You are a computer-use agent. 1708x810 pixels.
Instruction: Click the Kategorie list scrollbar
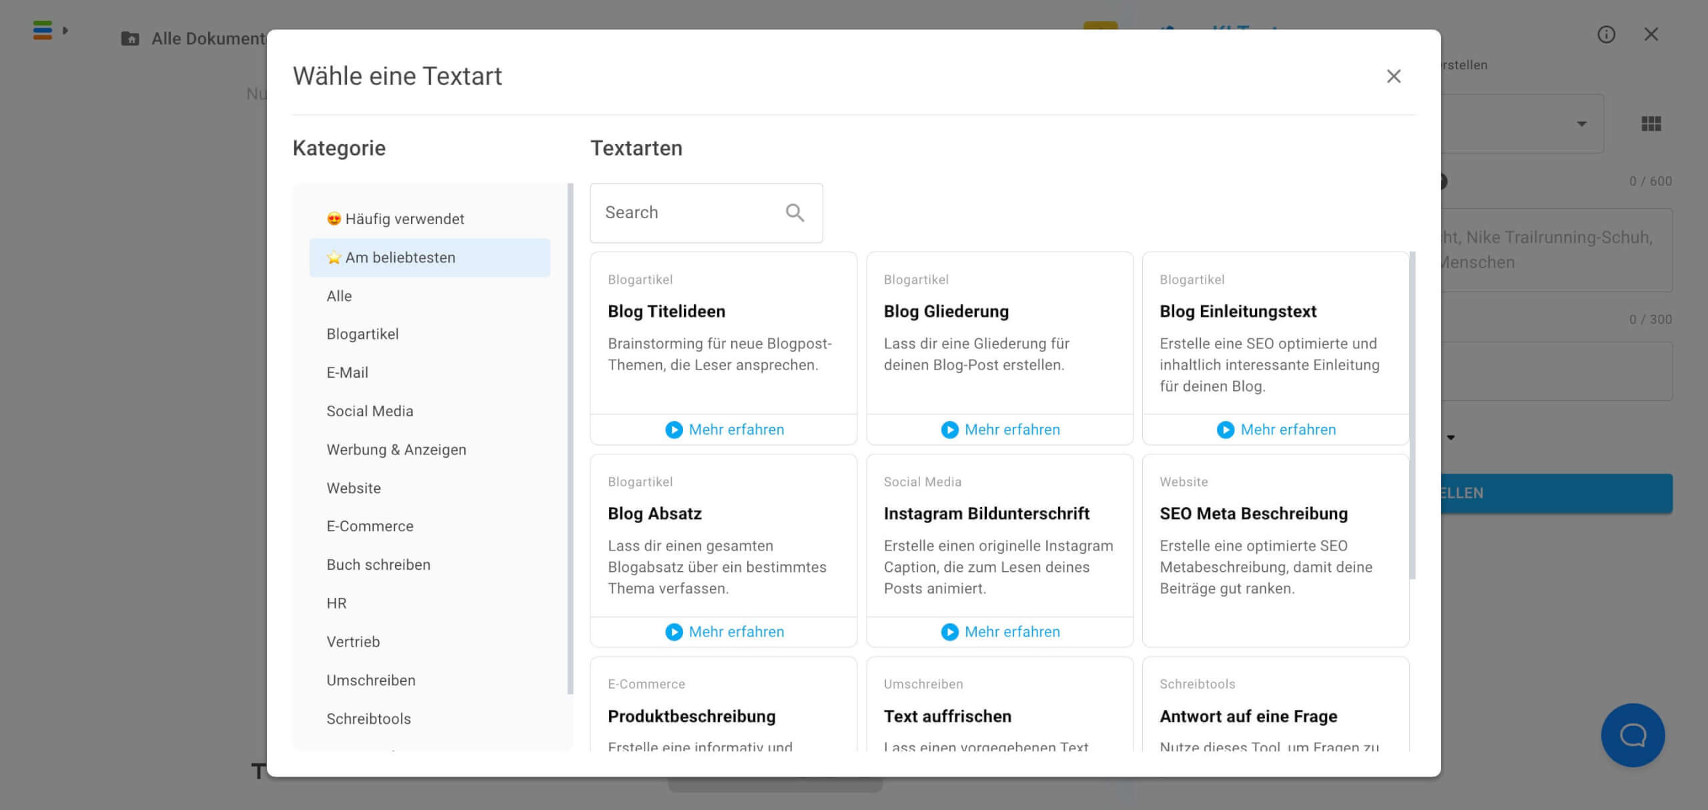coord(570,438)
